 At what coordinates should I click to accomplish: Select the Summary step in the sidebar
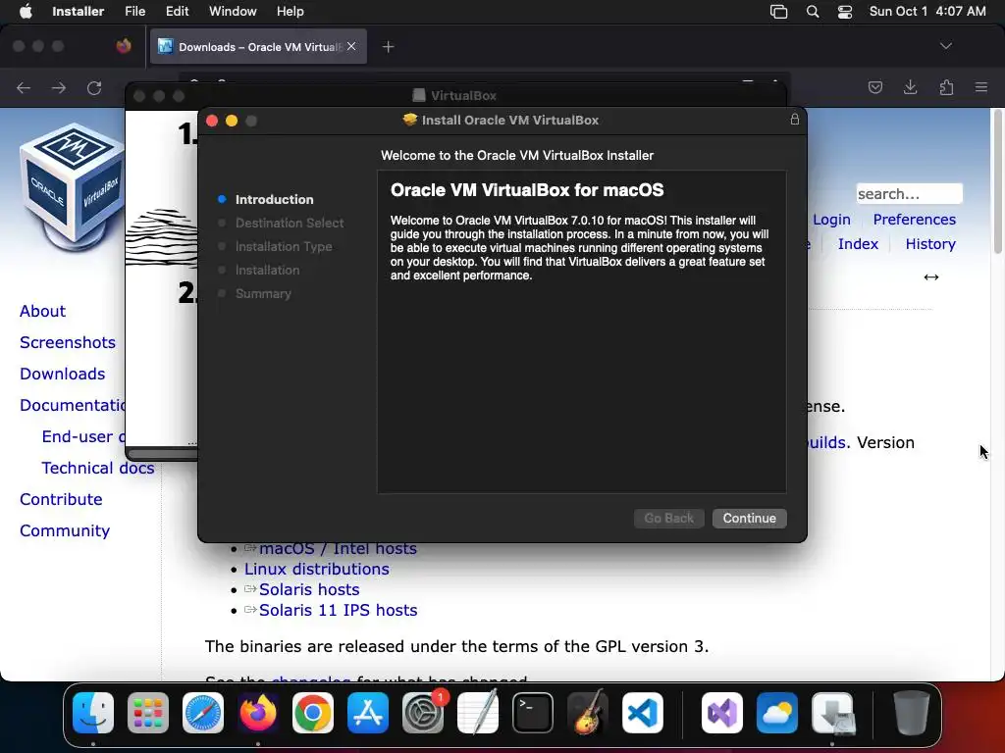(x=263, y=294)
